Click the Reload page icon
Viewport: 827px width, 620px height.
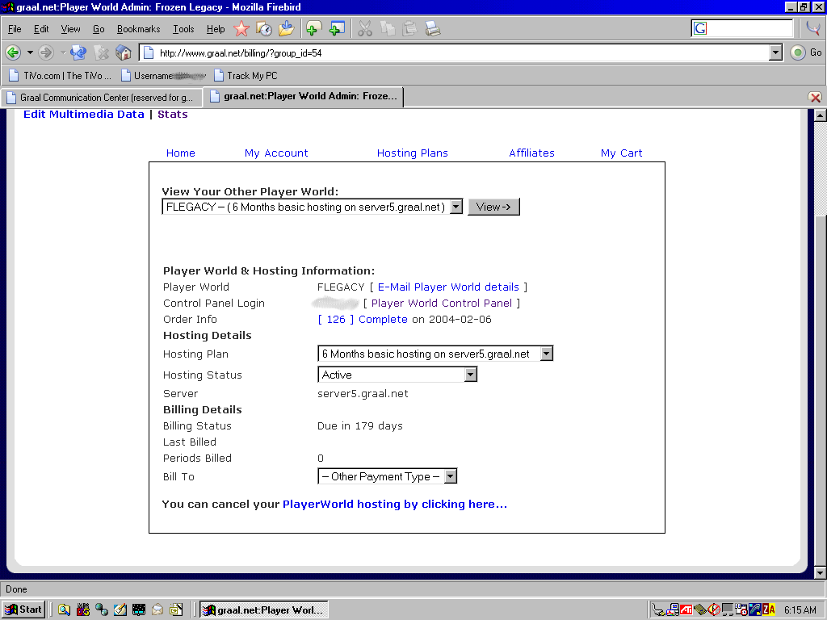tap(78, 52)
